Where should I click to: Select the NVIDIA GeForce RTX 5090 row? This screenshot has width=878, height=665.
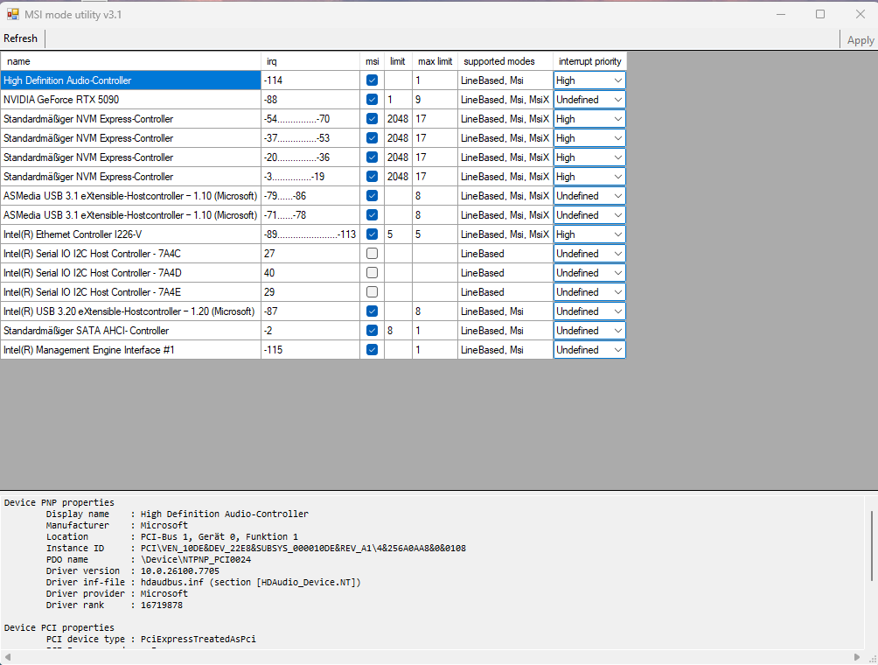(130, 99)
